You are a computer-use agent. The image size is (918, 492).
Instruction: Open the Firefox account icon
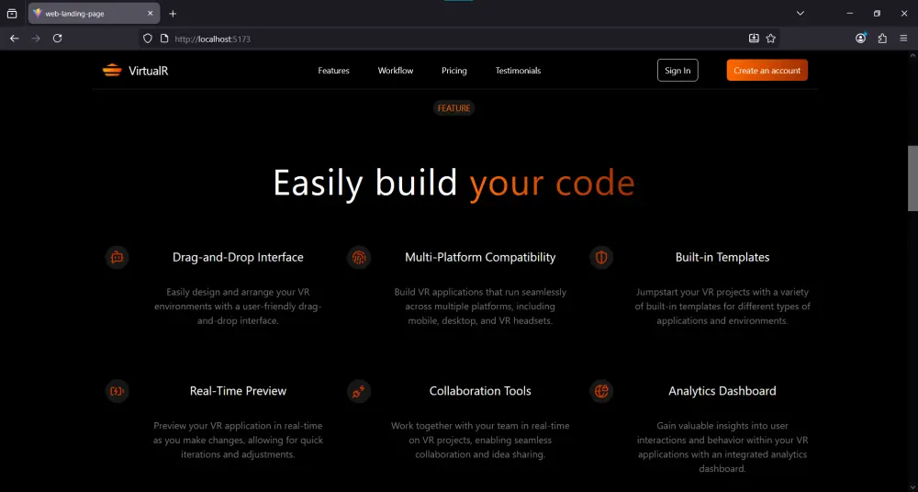coord(861,38)
